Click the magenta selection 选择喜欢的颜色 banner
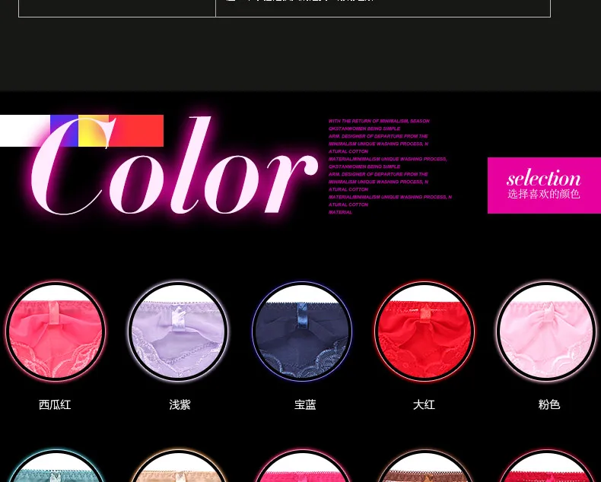This screenshot has width=601, height=482. tap(544, 186)
